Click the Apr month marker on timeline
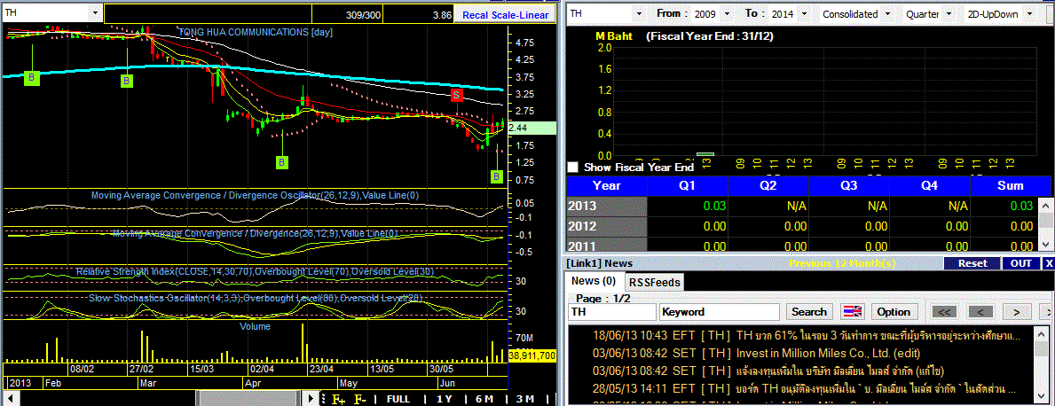1055x406 pixels. pyautogui.click(x=252, y=383)
